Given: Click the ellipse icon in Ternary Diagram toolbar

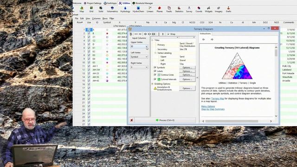Looking at the screenshot, I should 149,34.
